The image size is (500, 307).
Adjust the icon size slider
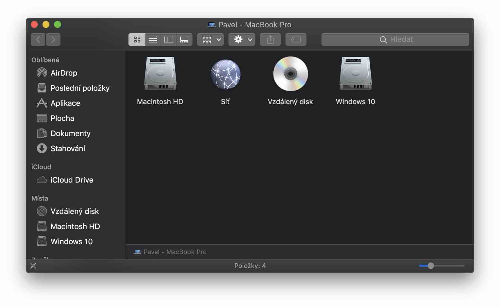pyautogui.click(x=442, y=266)
